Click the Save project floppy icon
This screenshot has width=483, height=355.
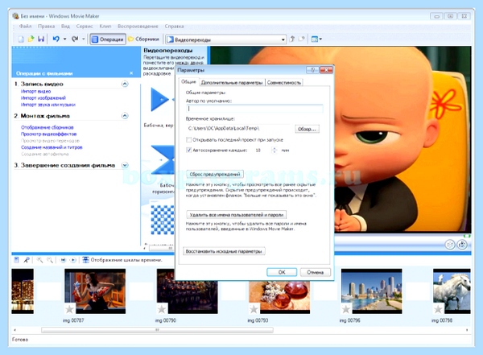tap(41, 39)
